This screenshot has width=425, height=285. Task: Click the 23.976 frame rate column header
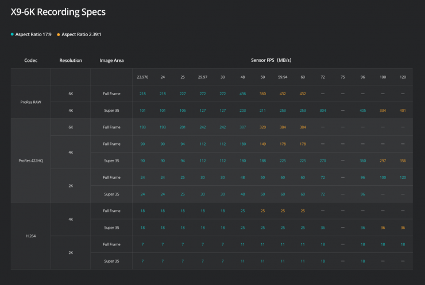pos(142,77)
